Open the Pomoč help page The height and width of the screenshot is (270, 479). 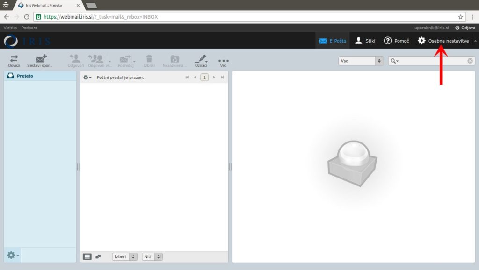(x=396, y=41)
